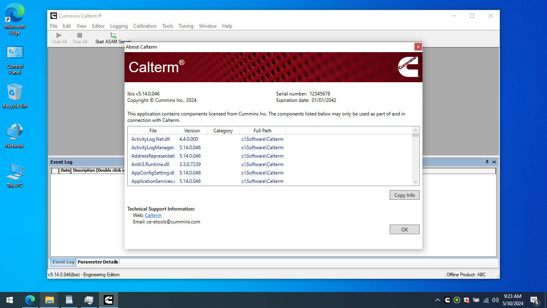Select the AppConfigSetting.dl row

tap(270, 173)
